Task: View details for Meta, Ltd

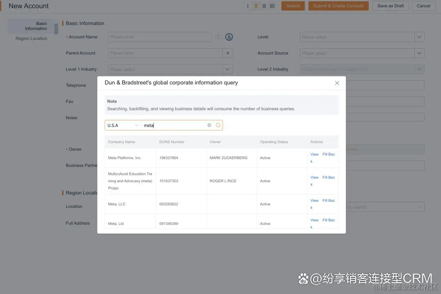Action: point(314,220)
